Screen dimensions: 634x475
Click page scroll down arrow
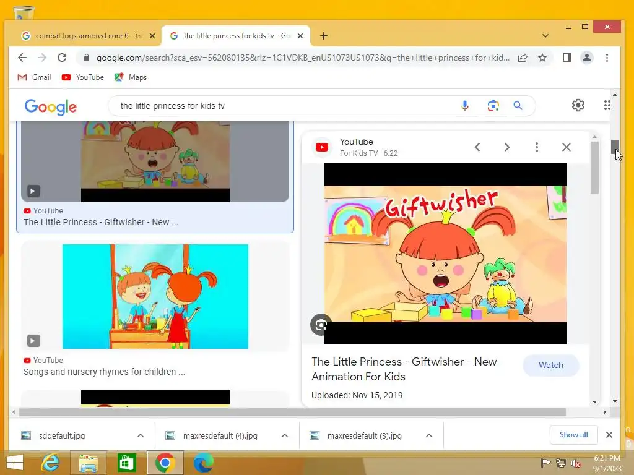(x=615, y=401)
